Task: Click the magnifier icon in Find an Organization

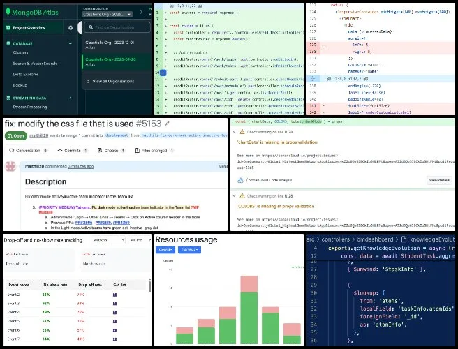Action: coord(90,27)
